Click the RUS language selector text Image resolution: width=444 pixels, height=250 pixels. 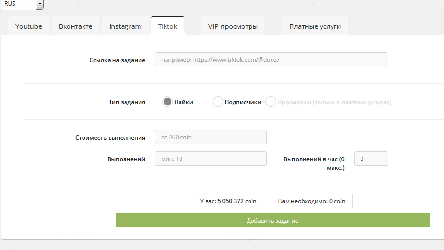click(x=10, y=4)
